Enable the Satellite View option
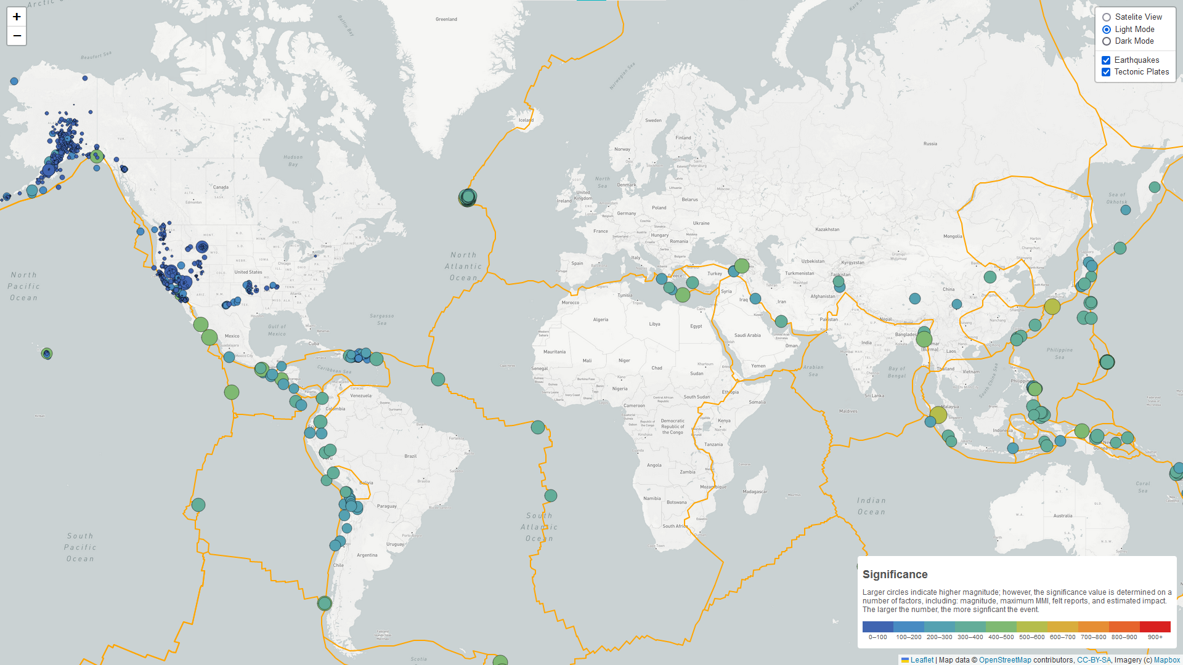This screenshot has height=665, width=1183. pyautogui.click(x=1106, y=17)
